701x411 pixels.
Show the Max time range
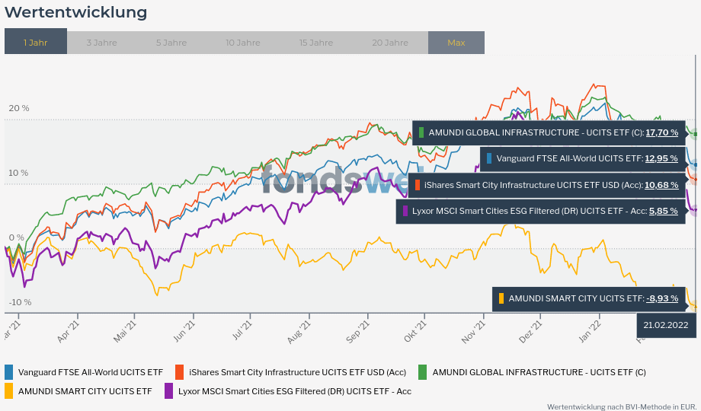[x=456, y=43]
